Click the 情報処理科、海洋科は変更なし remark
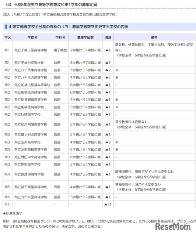196x235 pixels. (138, 184)
